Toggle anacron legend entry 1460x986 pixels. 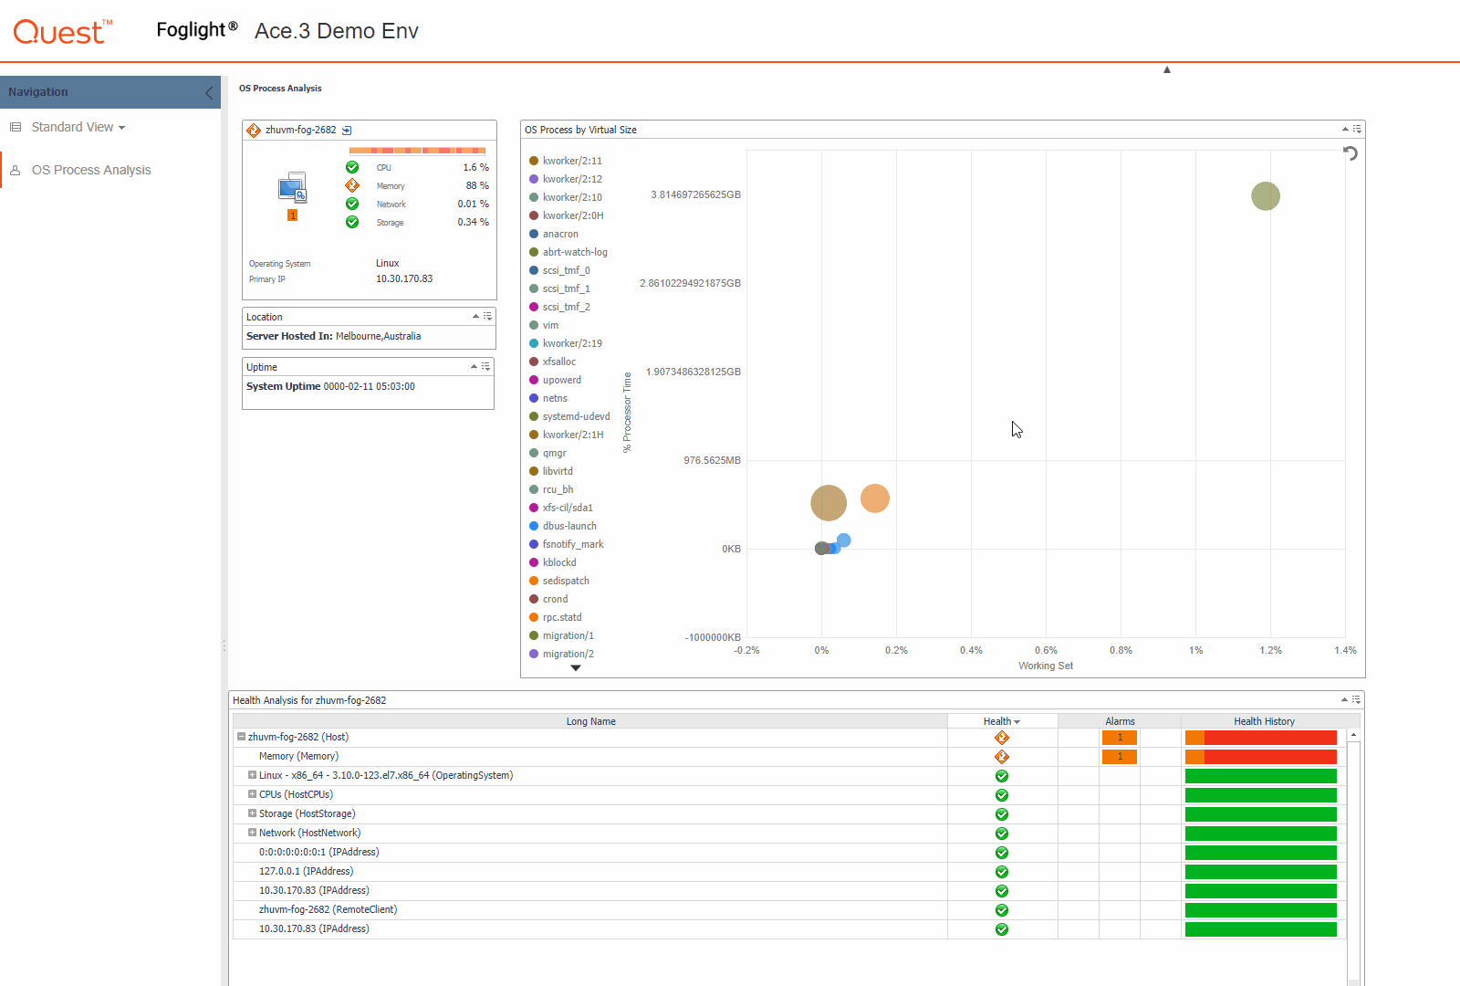554,234
